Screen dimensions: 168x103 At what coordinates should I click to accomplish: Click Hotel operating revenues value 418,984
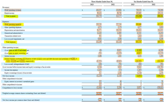pos(119,10)
